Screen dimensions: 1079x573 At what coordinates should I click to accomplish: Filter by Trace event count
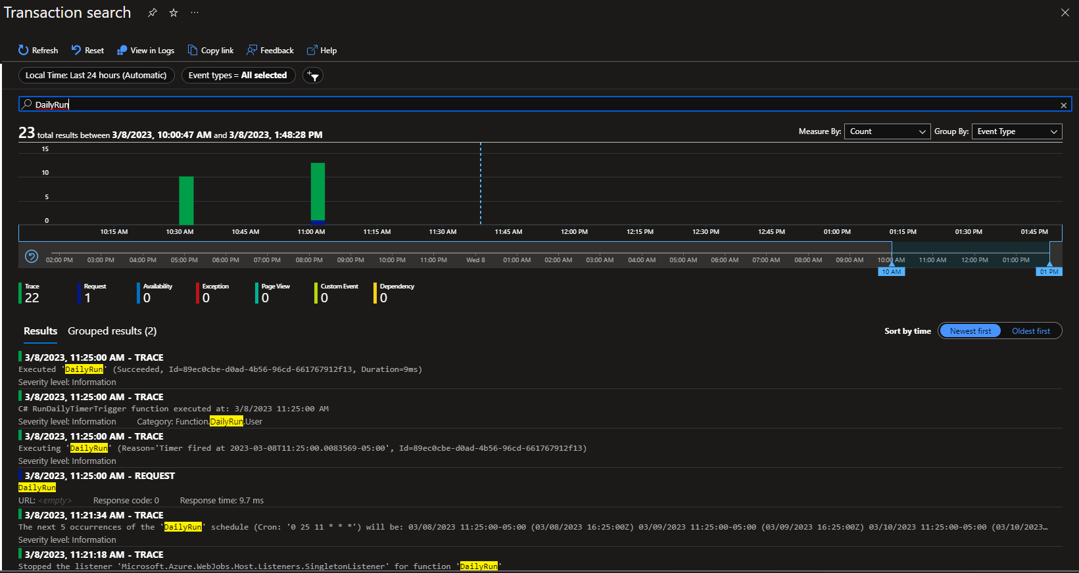(30, 293)
